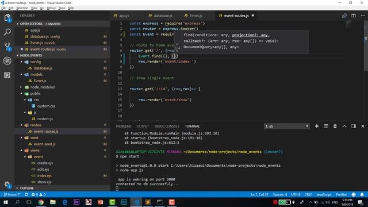This screenshot has height=207, width=368.
Task: Open Microsoft Edge from the taskbar
Action: pyautogui.click(x=65, y=202)
